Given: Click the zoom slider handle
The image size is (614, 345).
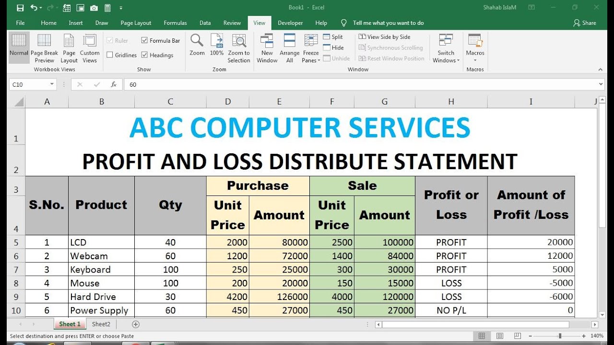Looking at the screenshot, I should pyautogui.click(x=560, y=336).
